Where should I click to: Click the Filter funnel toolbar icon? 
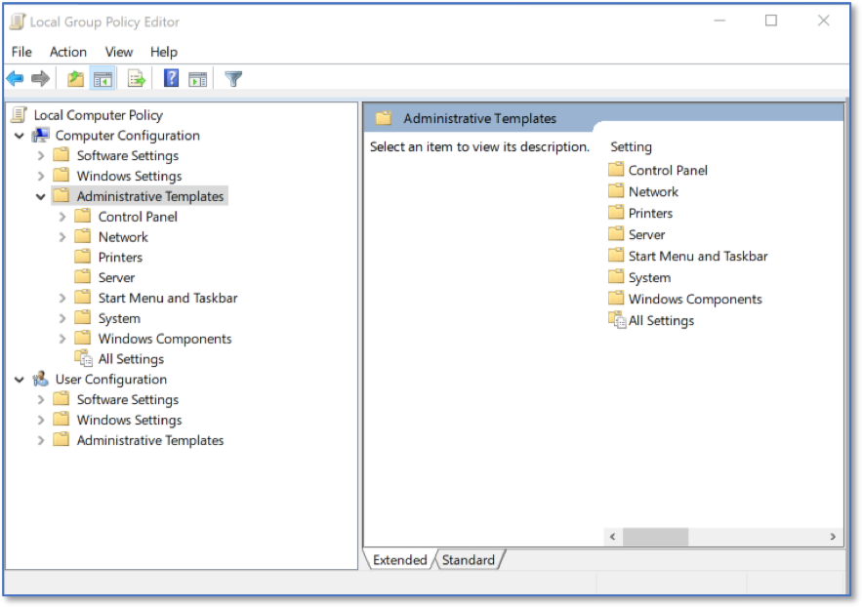point(233,79)
